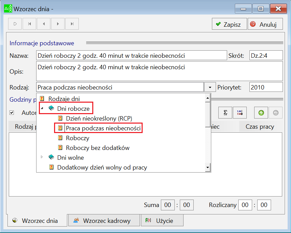Click the app icon in title bar
This screenshot has height=233, width=291.
[8, 9]
